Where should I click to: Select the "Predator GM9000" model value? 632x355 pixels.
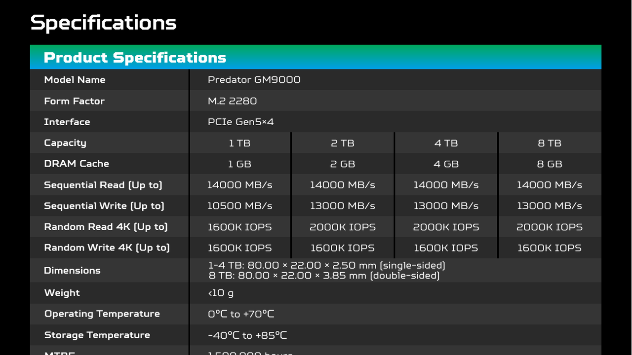coord(254,80)
